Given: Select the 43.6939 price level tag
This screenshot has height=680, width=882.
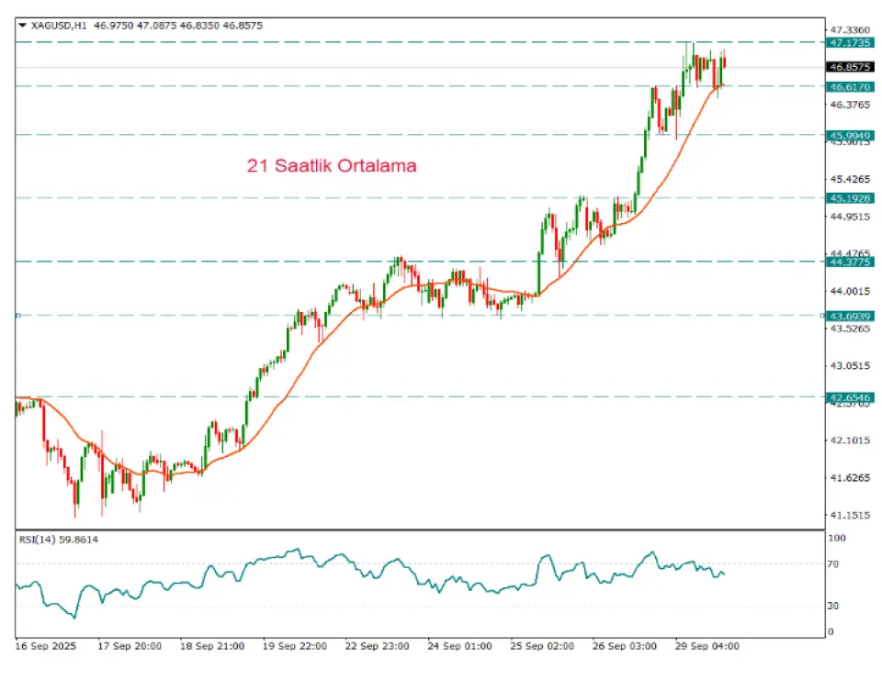Looking at the screenshot, I should click(x=849, y=316).
